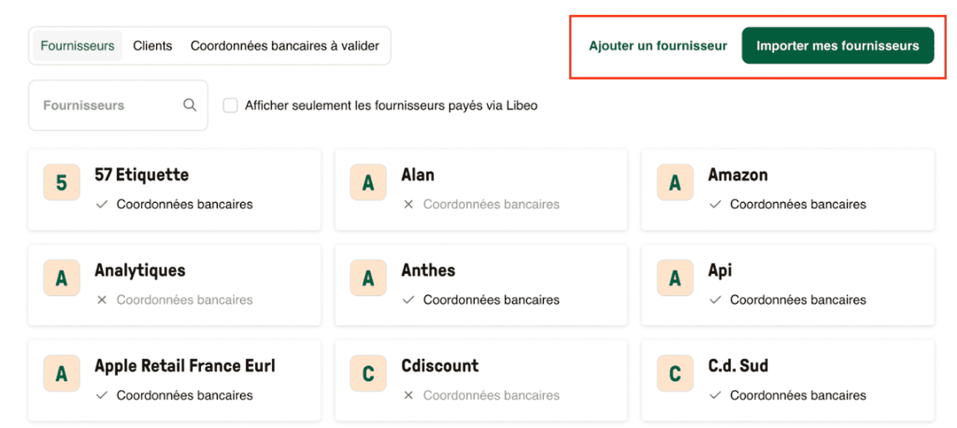Open the 57 Etiquette supplier card
Viewport: 957px width, 428px height.
click(174, 190)
